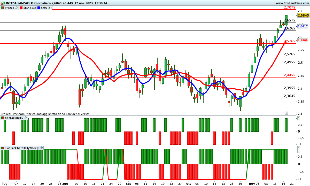Open operazioniTS settings via the wrench icon

pos(25,118)
